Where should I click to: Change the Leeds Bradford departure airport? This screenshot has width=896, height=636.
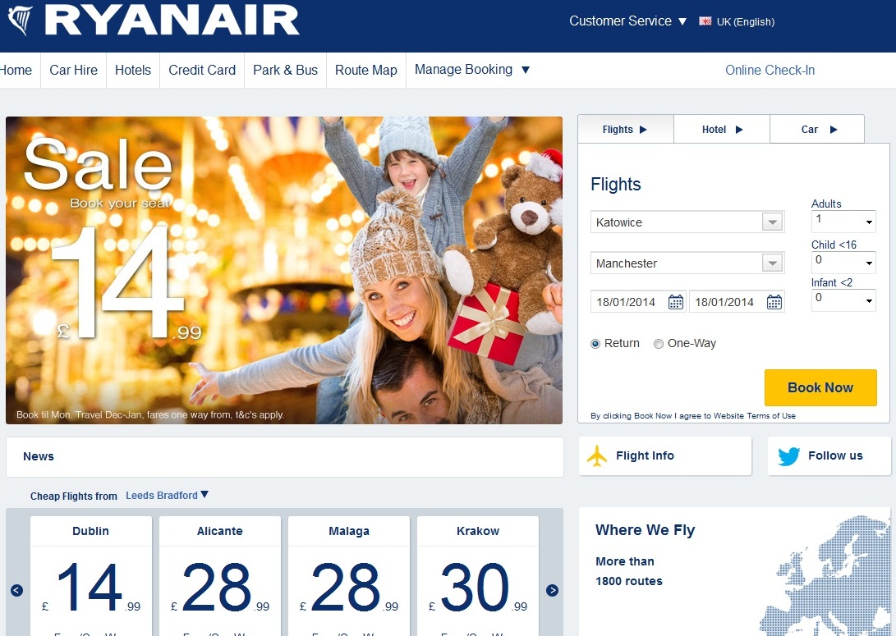(167, 495)
